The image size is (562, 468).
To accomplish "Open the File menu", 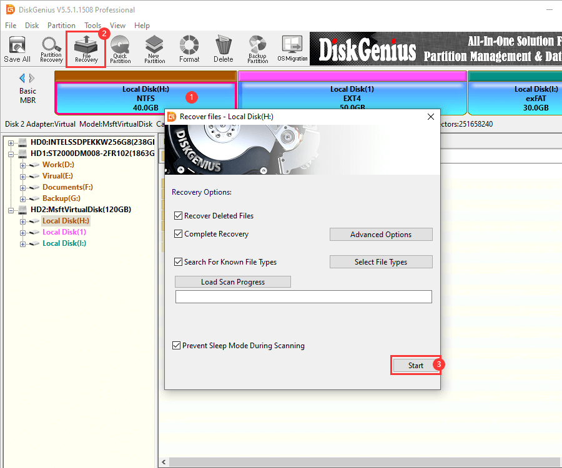I will point(11,26).
